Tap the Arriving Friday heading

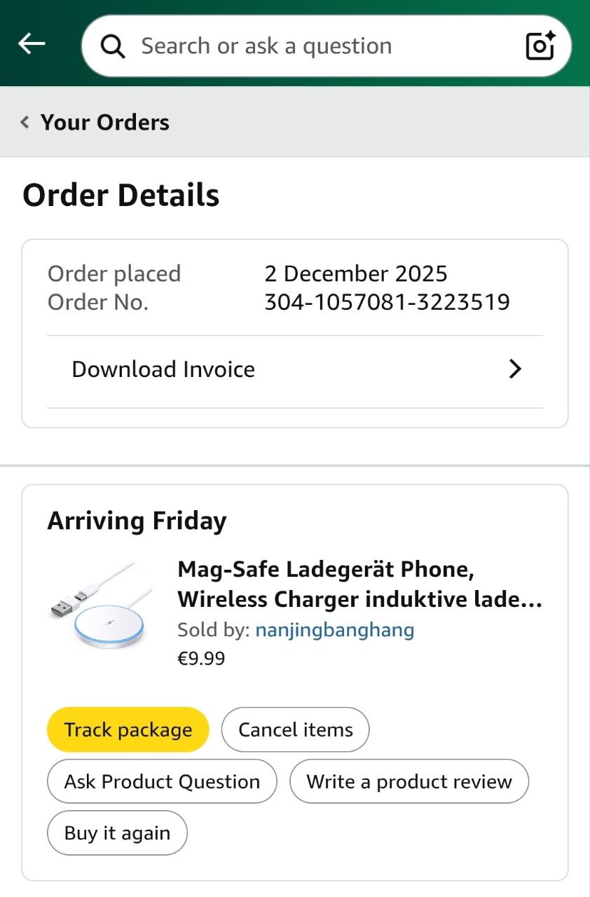137,521
